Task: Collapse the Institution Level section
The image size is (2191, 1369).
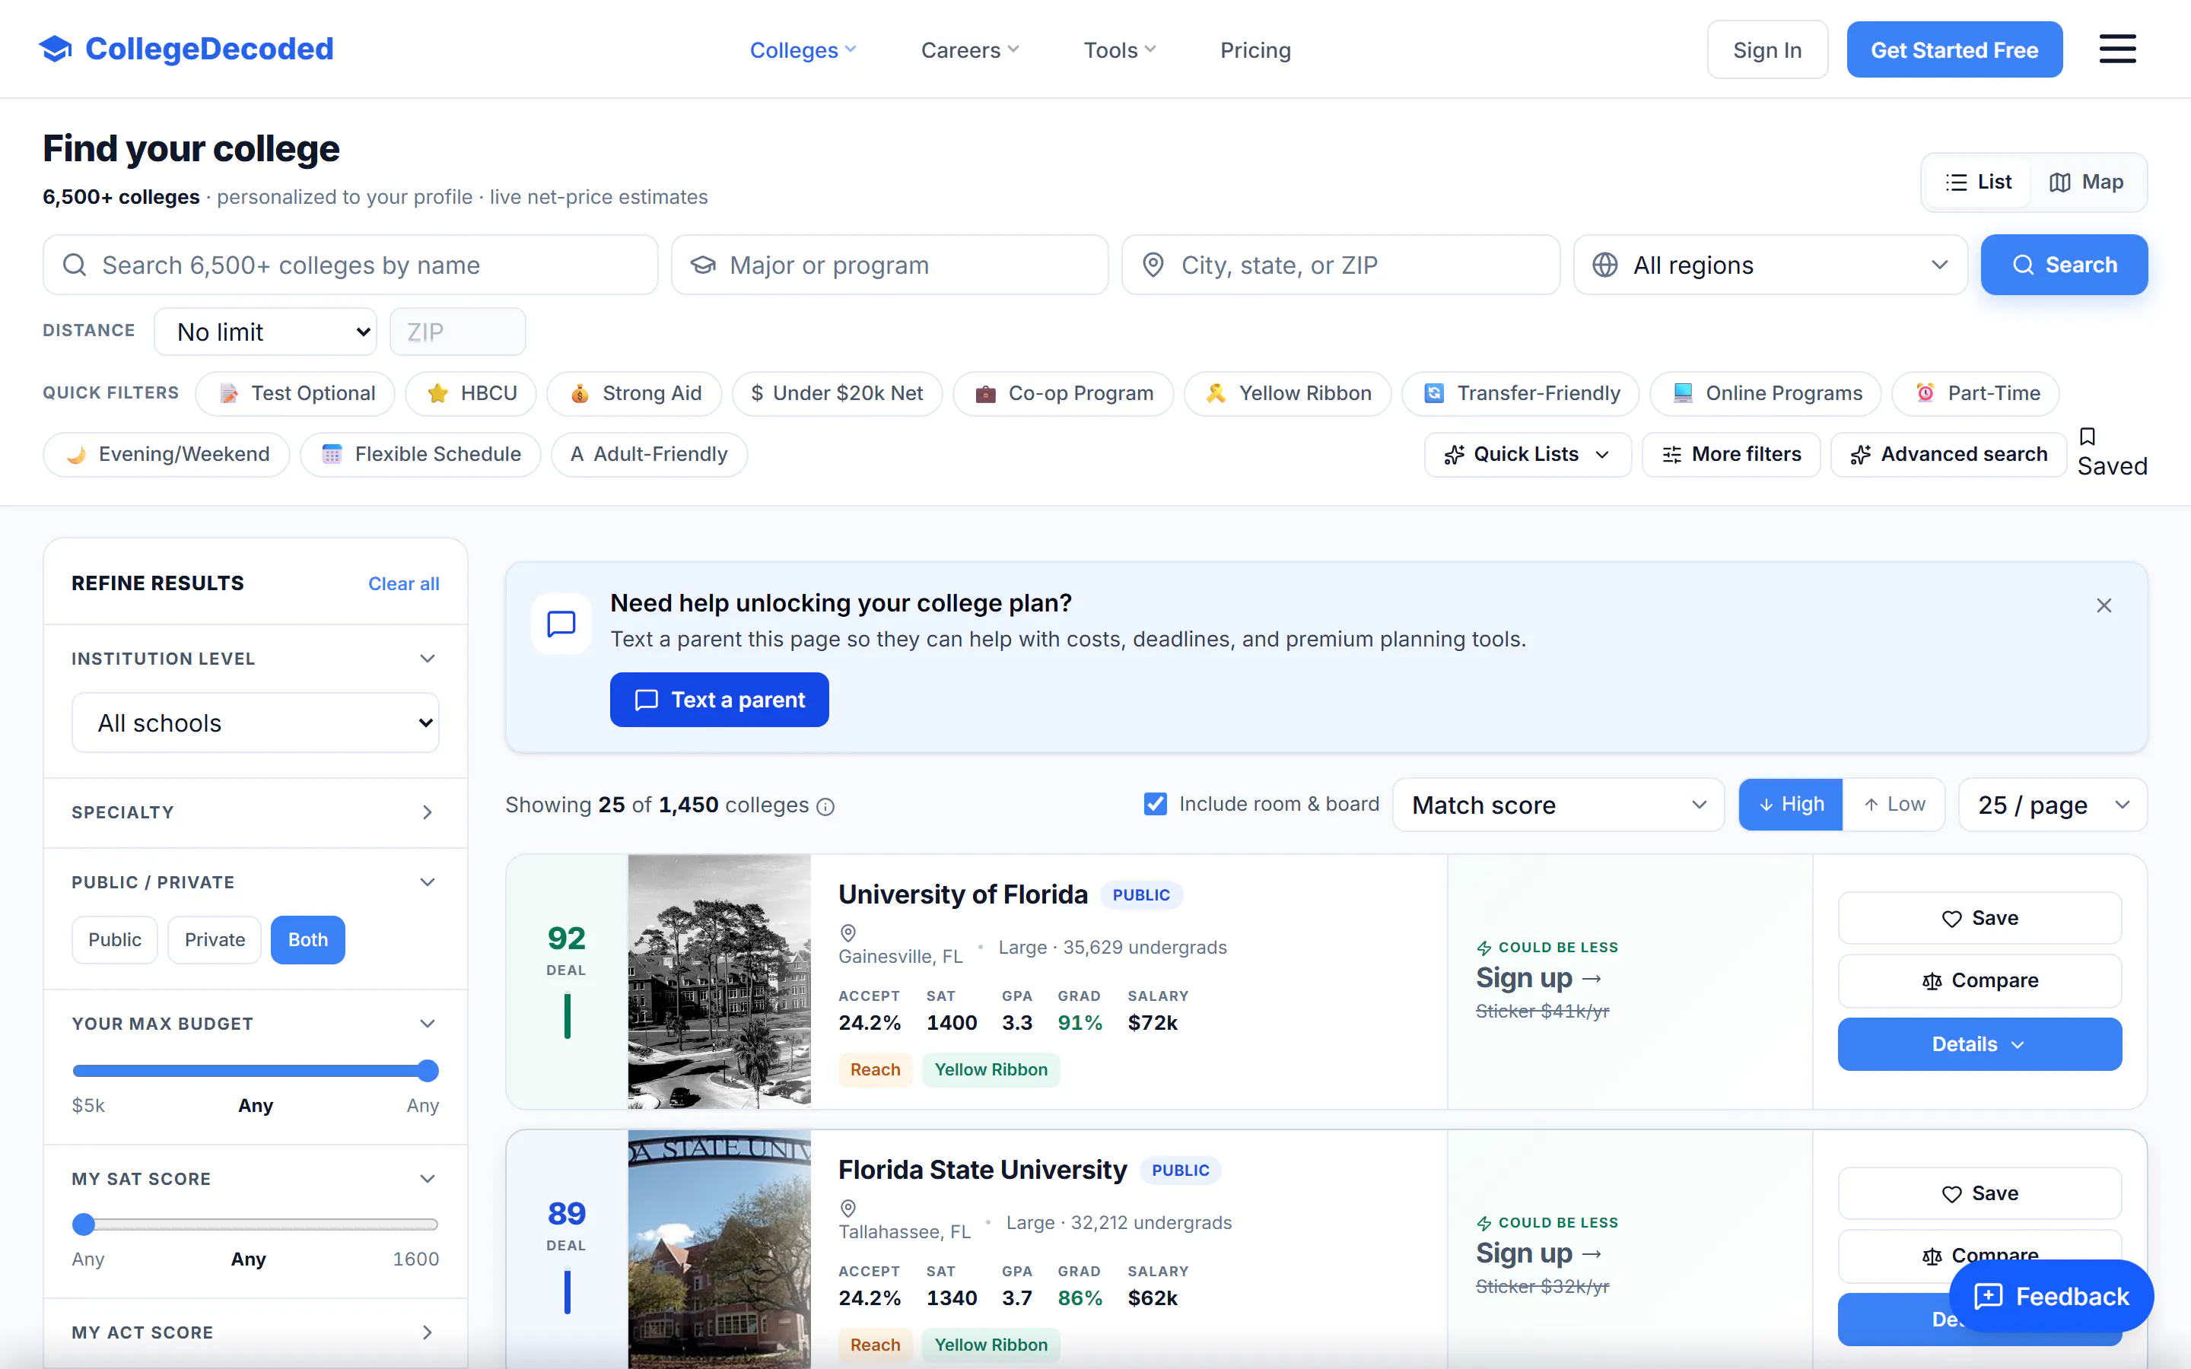Action: tap(428, 659)
